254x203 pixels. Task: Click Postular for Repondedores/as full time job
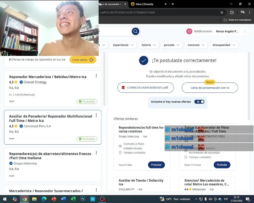(156, 165)
